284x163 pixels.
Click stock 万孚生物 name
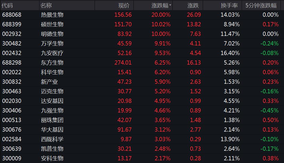(52, 44)
